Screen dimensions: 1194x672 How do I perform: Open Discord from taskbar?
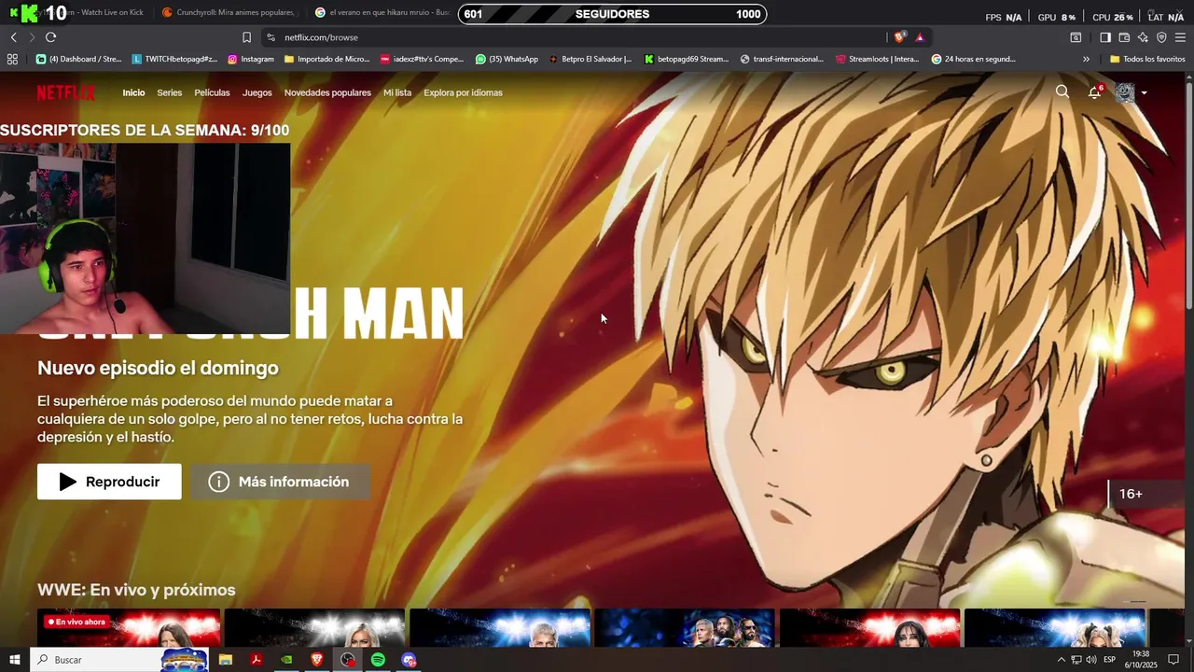(x=409, y=660)
